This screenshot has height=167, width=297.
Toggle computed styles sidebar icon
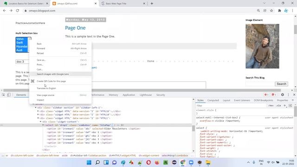click(291, 105)
